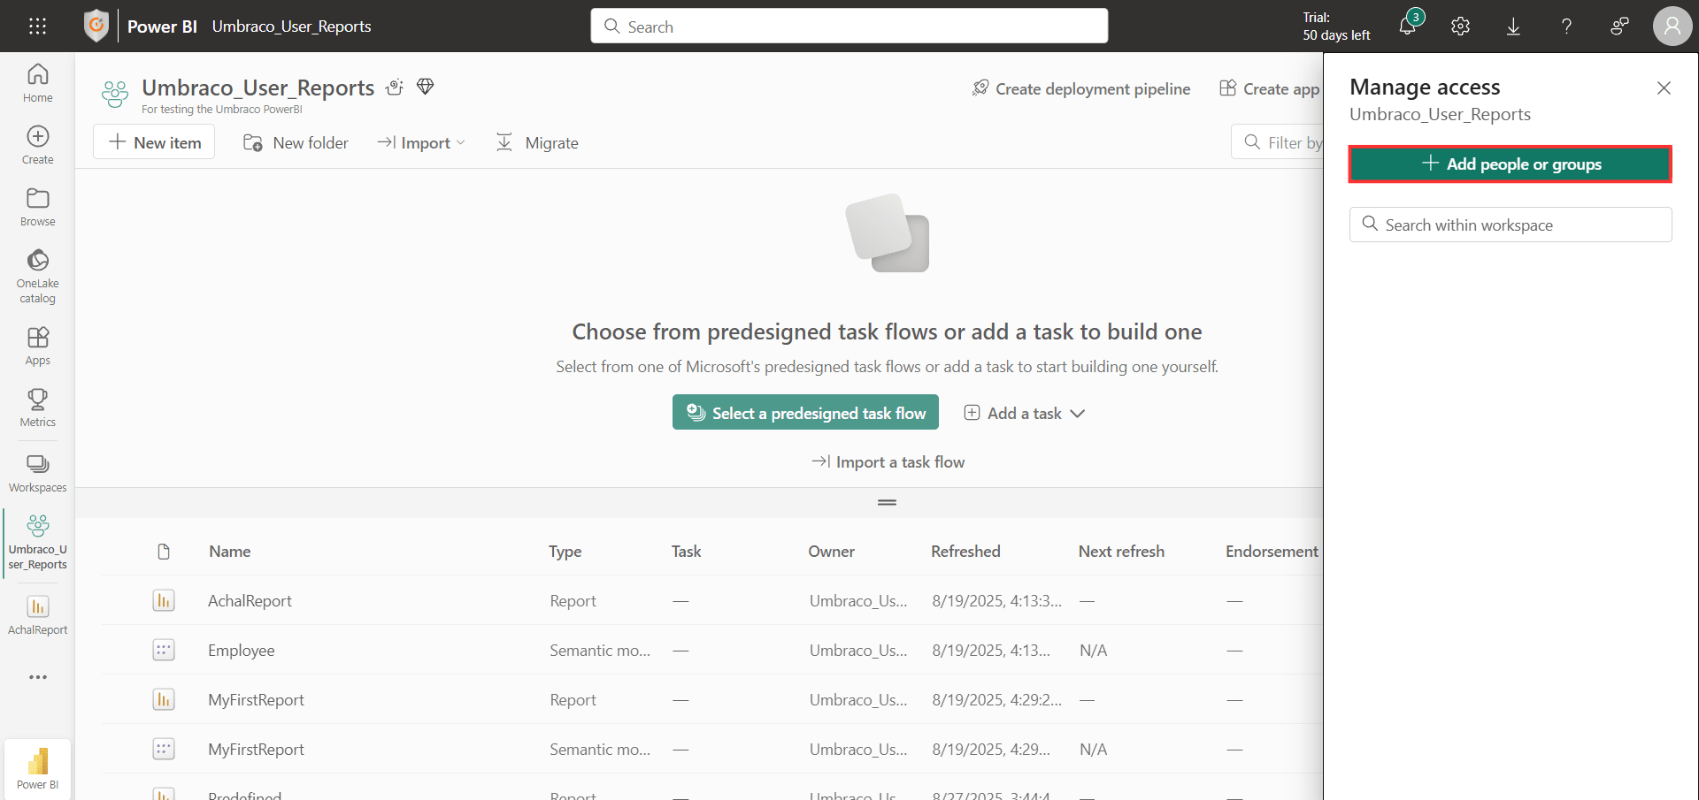The width and height of the screenshot is (1699, 800).
Task: Open the MyFirstReport report item
Action: [x=256, y=700]
